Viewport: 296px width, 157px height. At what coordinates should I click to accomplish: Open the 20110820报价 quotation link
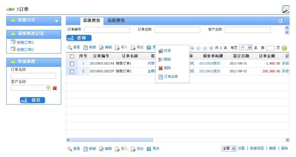click(210, 64)
